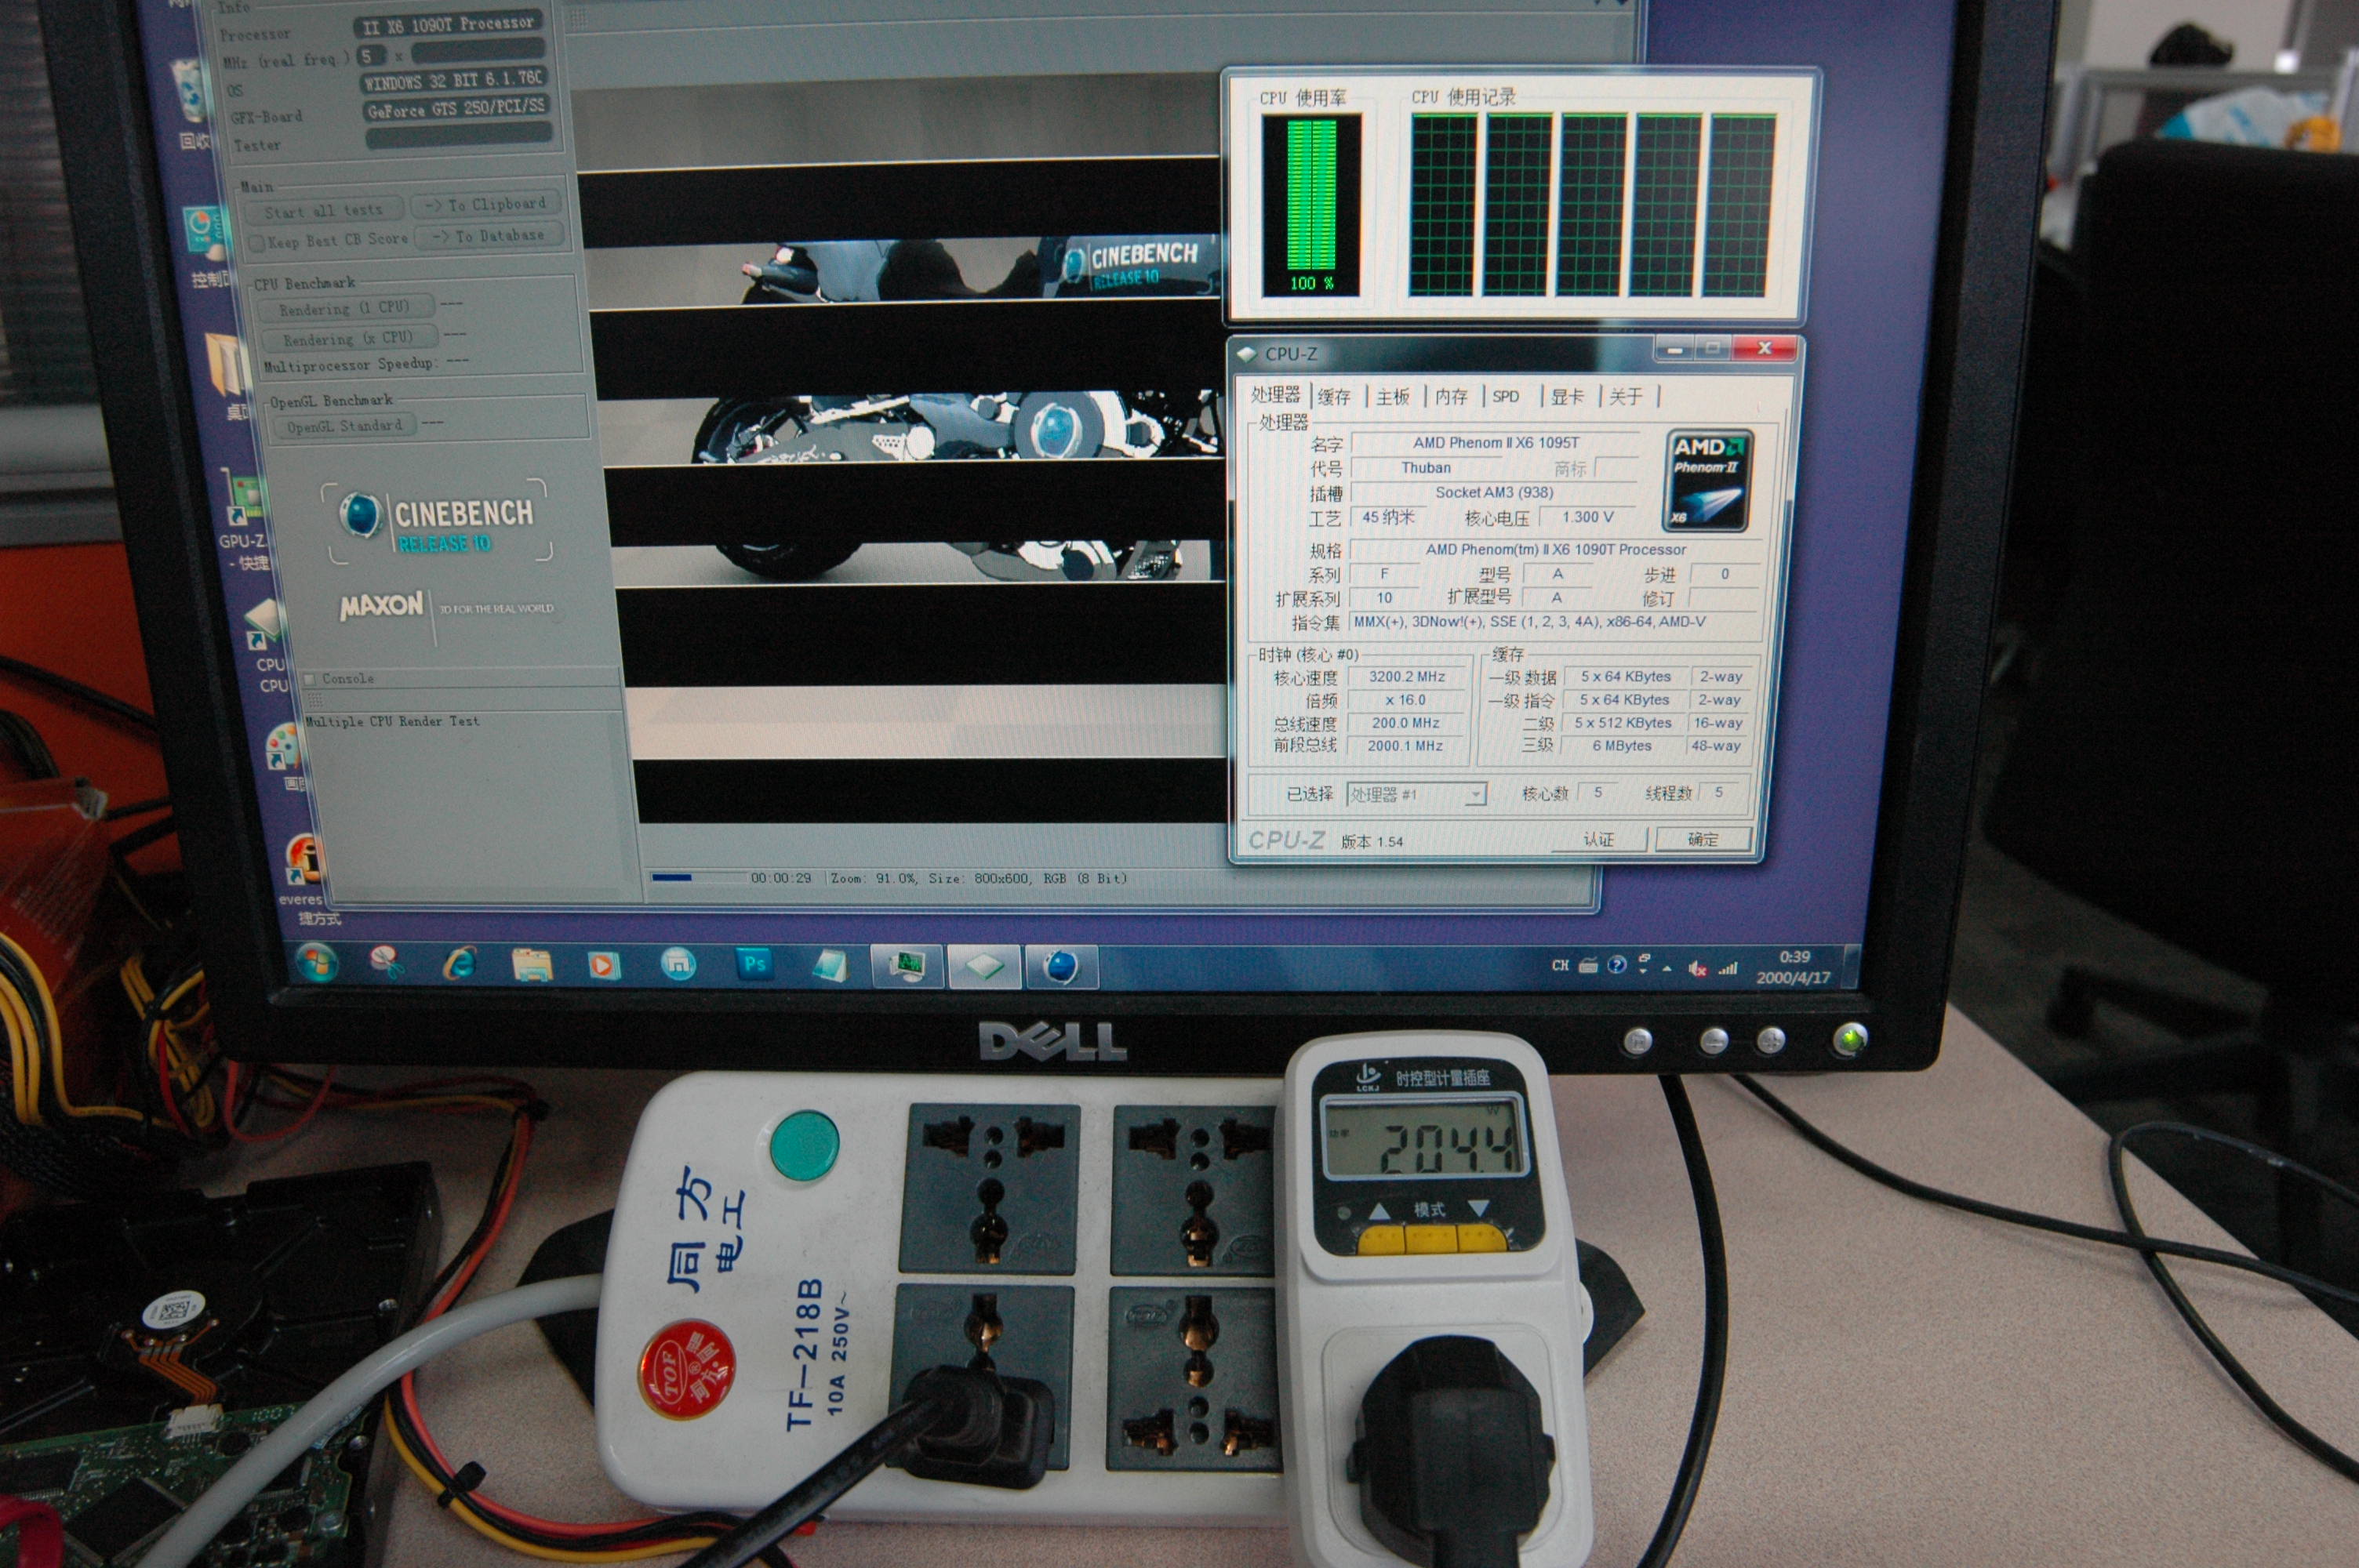Click the 确定 button in CPU-Z
The height and width of the screenshot is (1568, 2359).
[x=1702, y=839]
